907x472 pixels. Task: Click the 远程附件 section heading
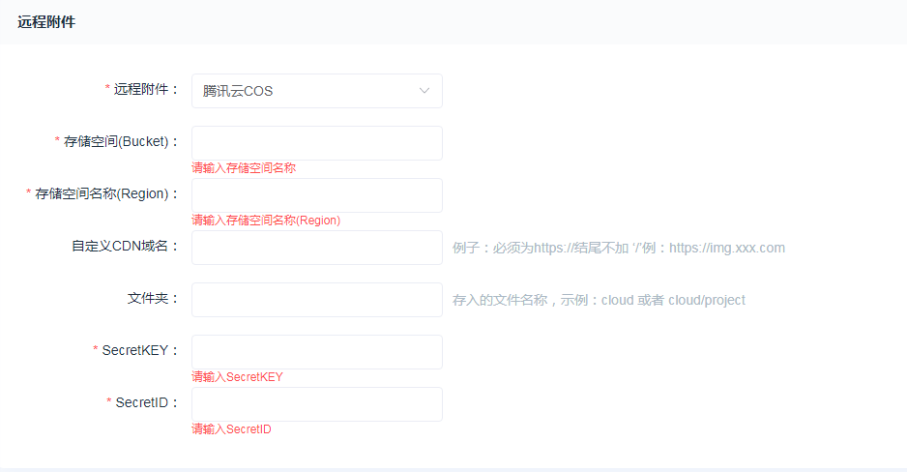(x=46, y=22)
